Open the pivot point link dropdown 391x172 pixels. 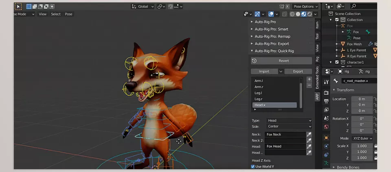tap(161, 7)
